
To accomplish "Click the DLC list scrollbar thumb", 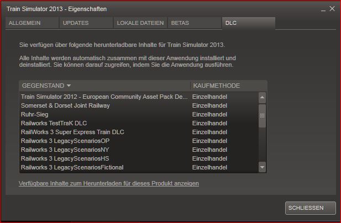I will tap(262, 116).
